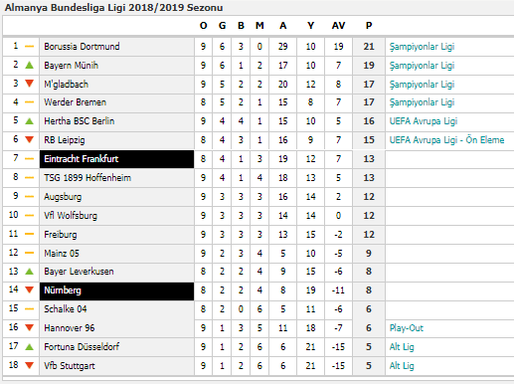Open UEFA Avrupa Ligi link for Hertha
Image resolution: width=514 pixels, height=384 pixels.
424,121
